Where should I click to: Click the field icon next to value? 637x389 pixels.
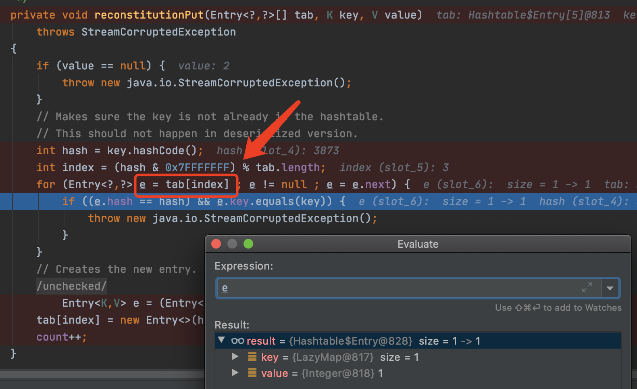click(x=252, y=373)
